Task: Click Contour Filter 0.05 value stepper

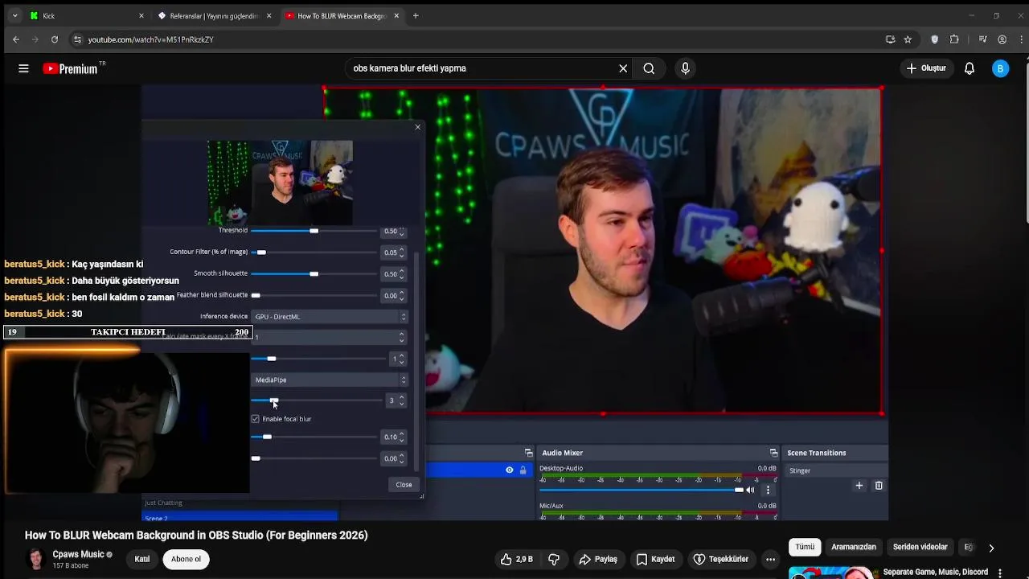Action: 402,253
